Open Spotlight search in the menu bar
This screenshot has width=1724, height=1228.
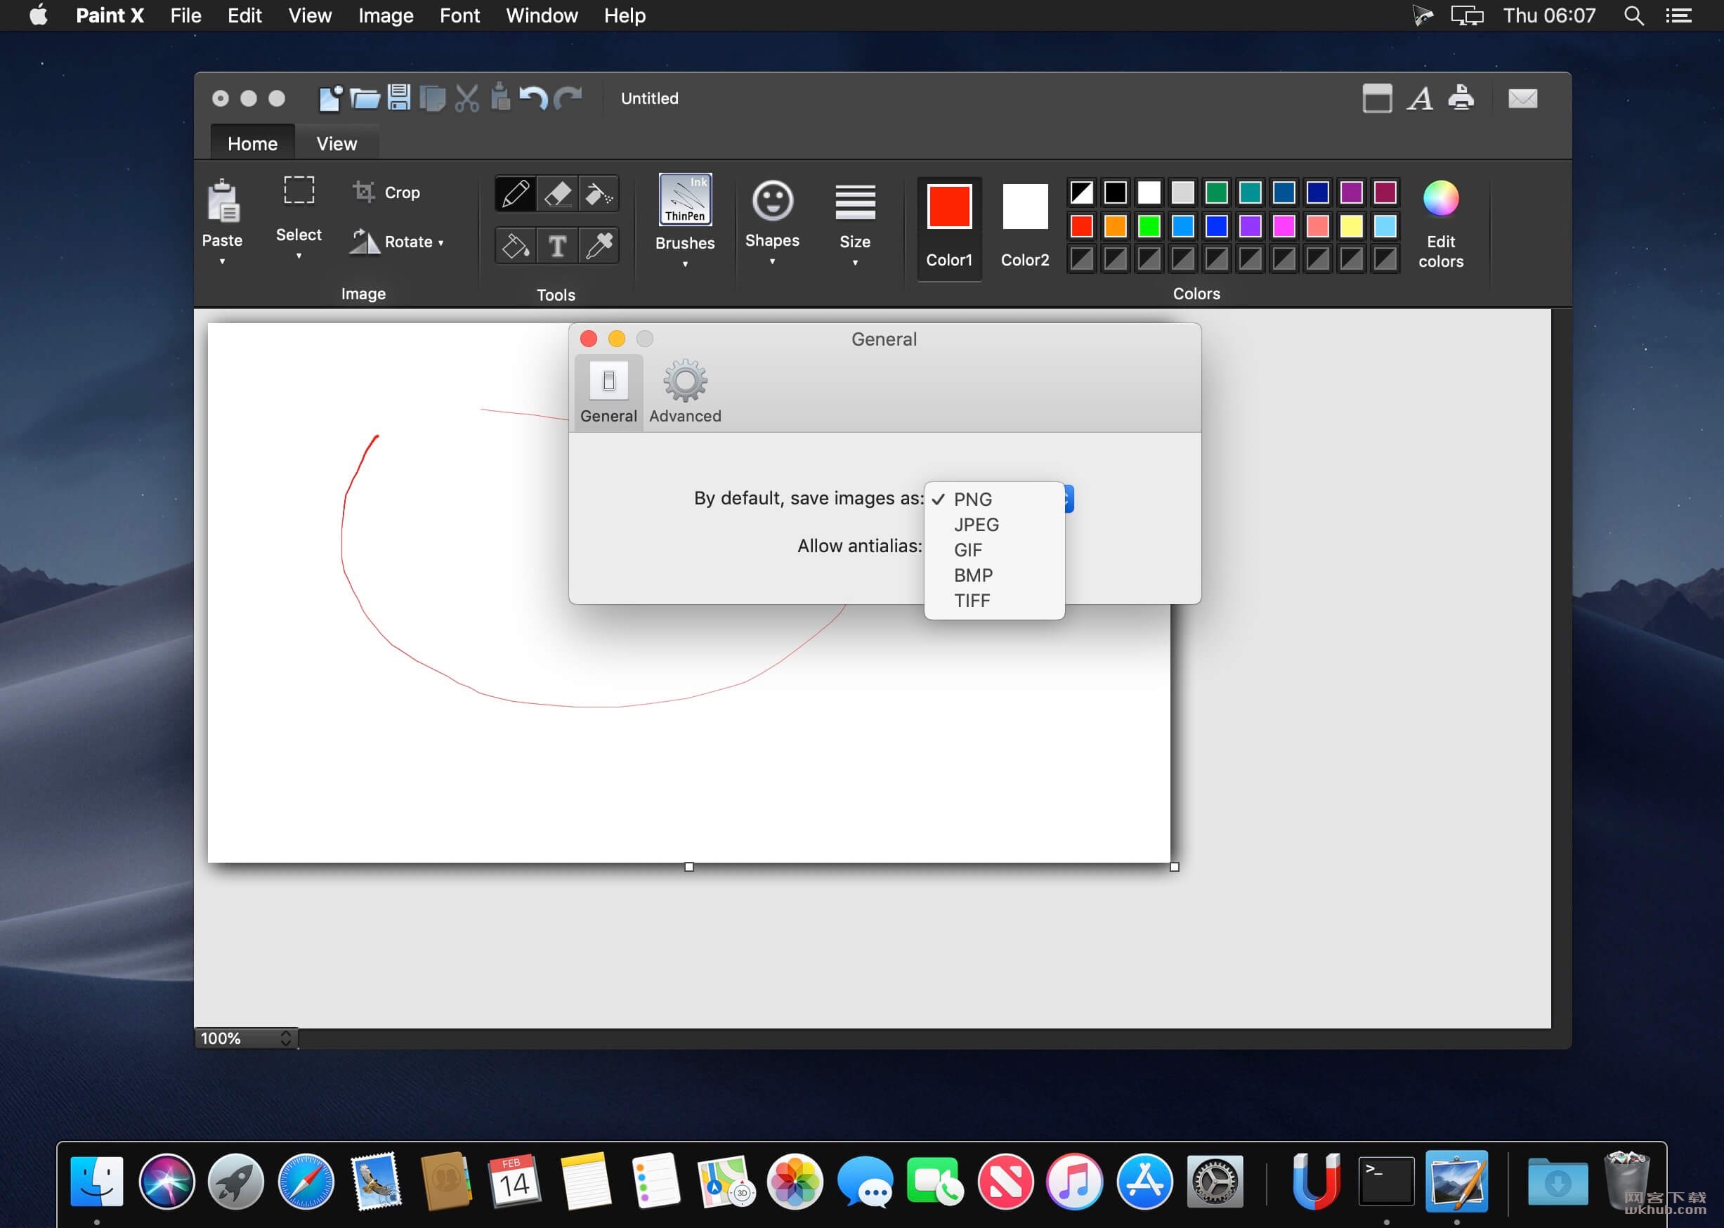(x=1633, y=15)
